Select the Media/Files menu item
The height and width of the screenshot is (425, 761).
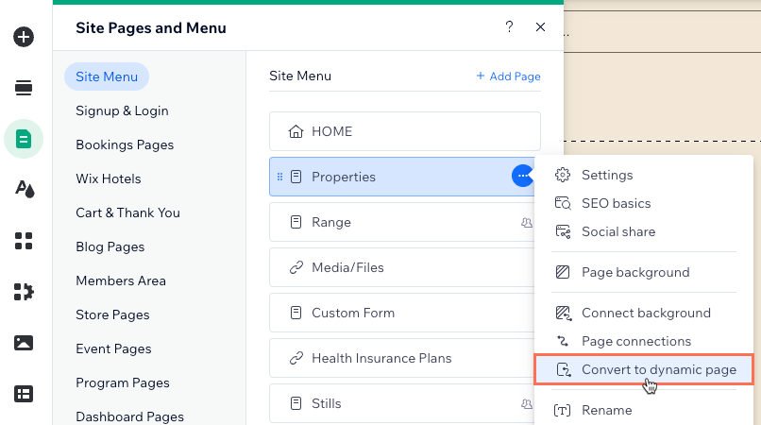402,267
